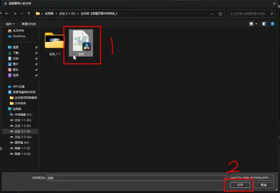
Task: Click 取消 to cancel the dialog
Action: (263, 185)
